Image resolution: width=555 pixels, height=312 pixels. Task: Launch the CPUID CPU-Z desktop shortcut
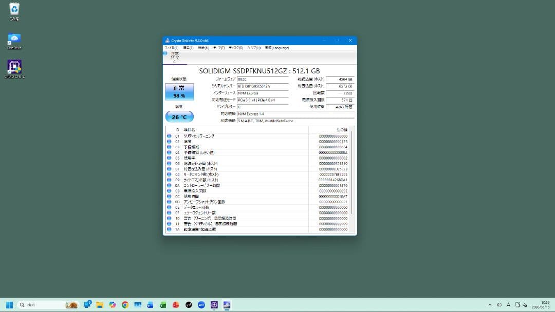pyautogui.click(x=14, y=69)
